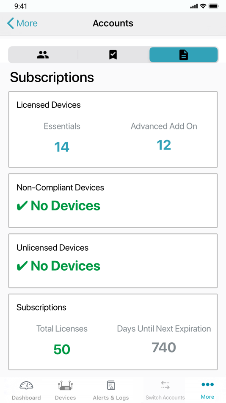Open the Unlicensed Devices card
Screen dimensions: 226x403
tap(113, 260)
